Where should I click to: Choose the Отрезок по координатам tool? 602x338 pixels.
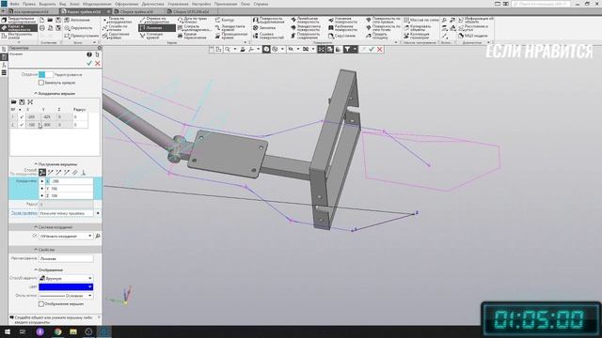pyautogui.click(x=153, y=20)
